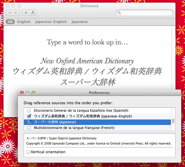Click the magnifying glass search icon

tap(119, 13)
